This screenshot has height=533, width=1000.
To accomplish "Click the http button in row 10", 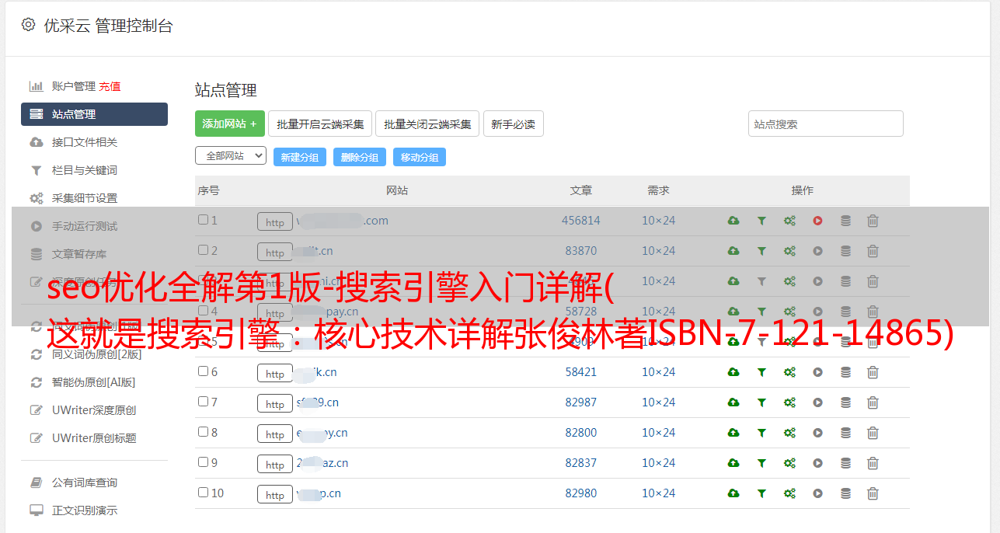I will [x=275, y=495].
